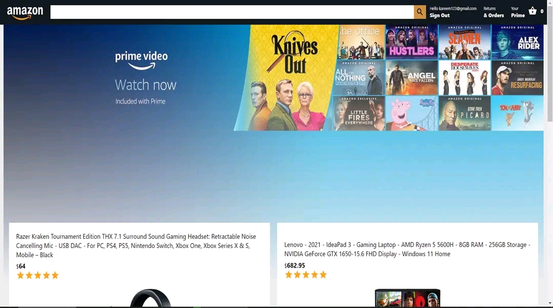Focus the Amazon search input field

pyautogui.click(x=232, y=12)
